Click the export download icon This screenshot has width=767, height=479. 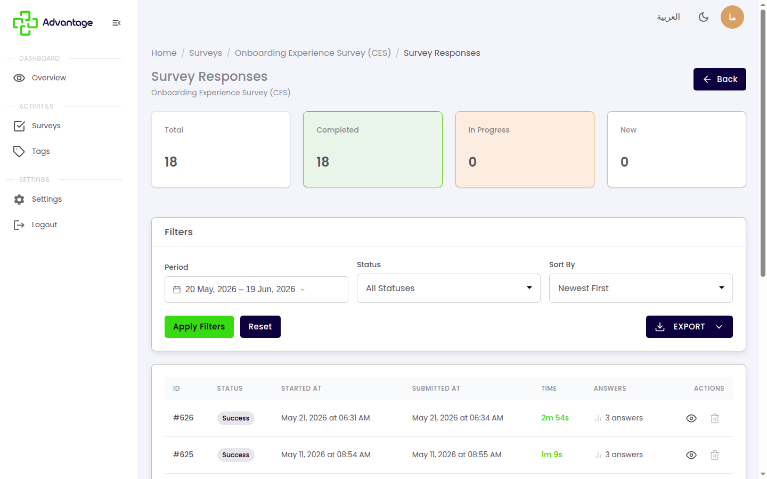click(x=660, y=327)
